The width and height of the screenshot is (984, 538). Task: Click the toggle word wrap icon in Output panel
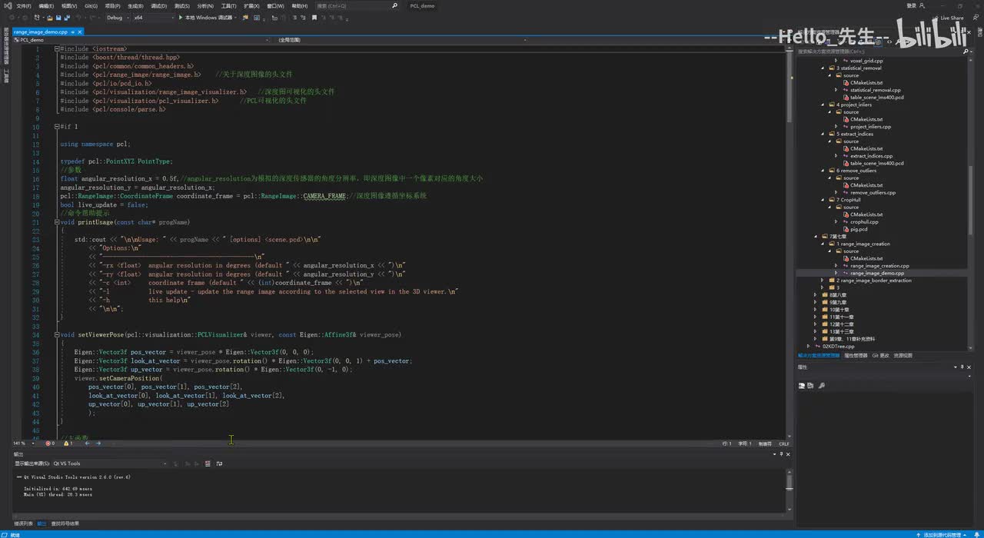(x=219, y=463)
